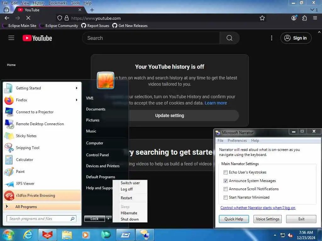Uncheck Announce System Messages
Screen dimensions: 322x241
[225, 181]
